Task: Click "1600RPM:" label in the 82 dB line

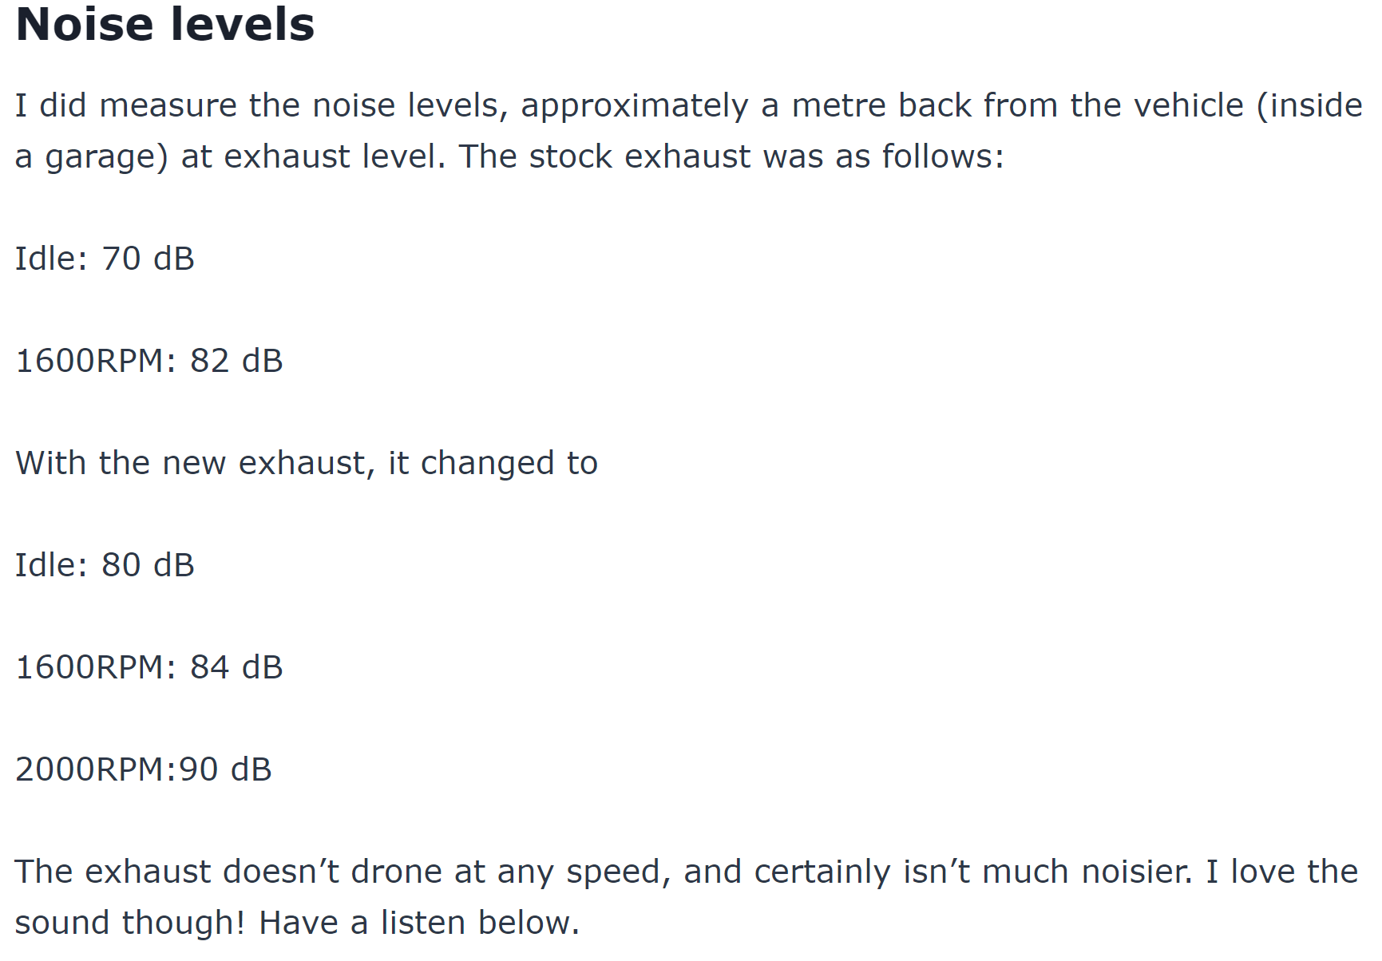Action: tap(96, 362)
